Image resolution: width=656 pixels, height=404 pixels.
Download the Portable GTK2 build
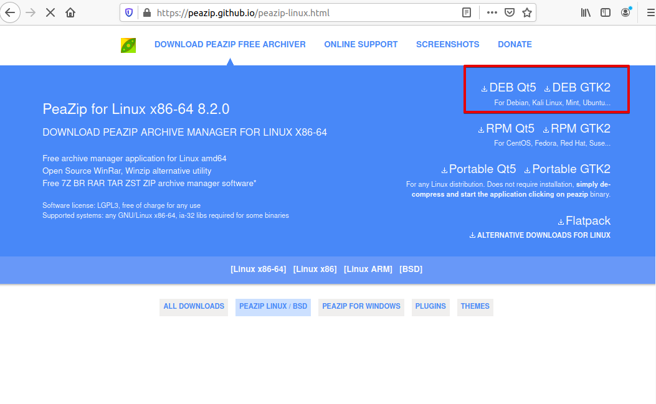click(x=568, y=169)
